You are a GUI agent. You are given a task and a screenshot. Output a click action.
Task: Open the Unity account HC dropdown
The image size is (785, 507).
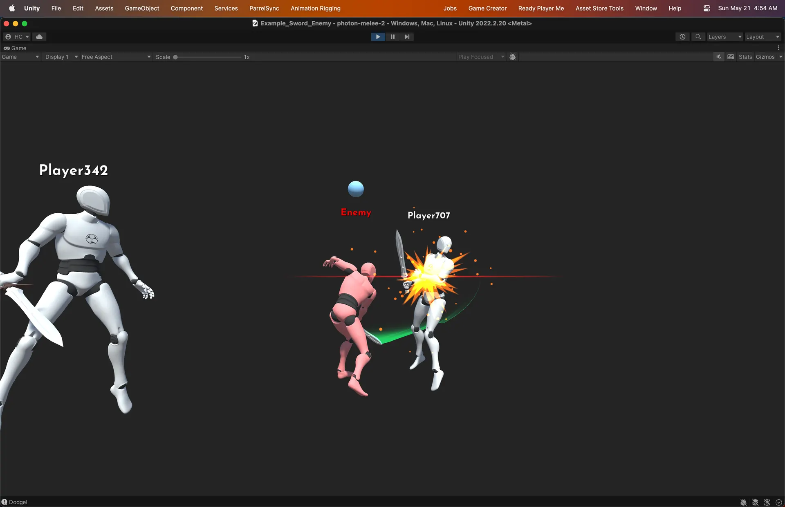pos(17,37)
